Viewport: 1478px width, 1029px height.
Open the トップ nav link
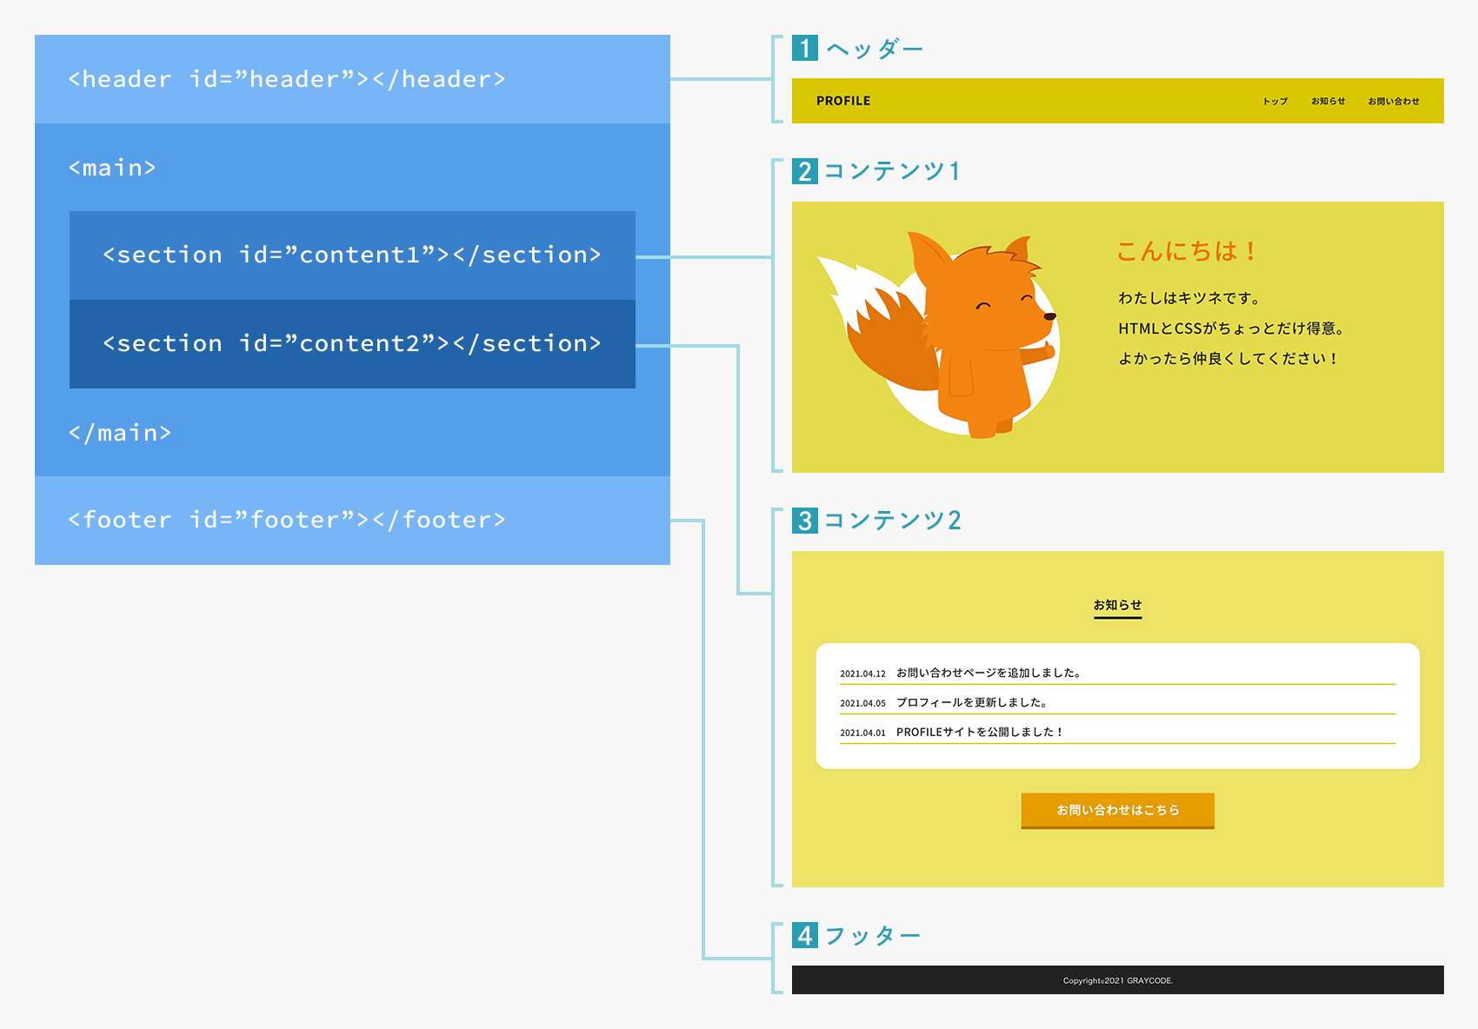click(1275, 102)
